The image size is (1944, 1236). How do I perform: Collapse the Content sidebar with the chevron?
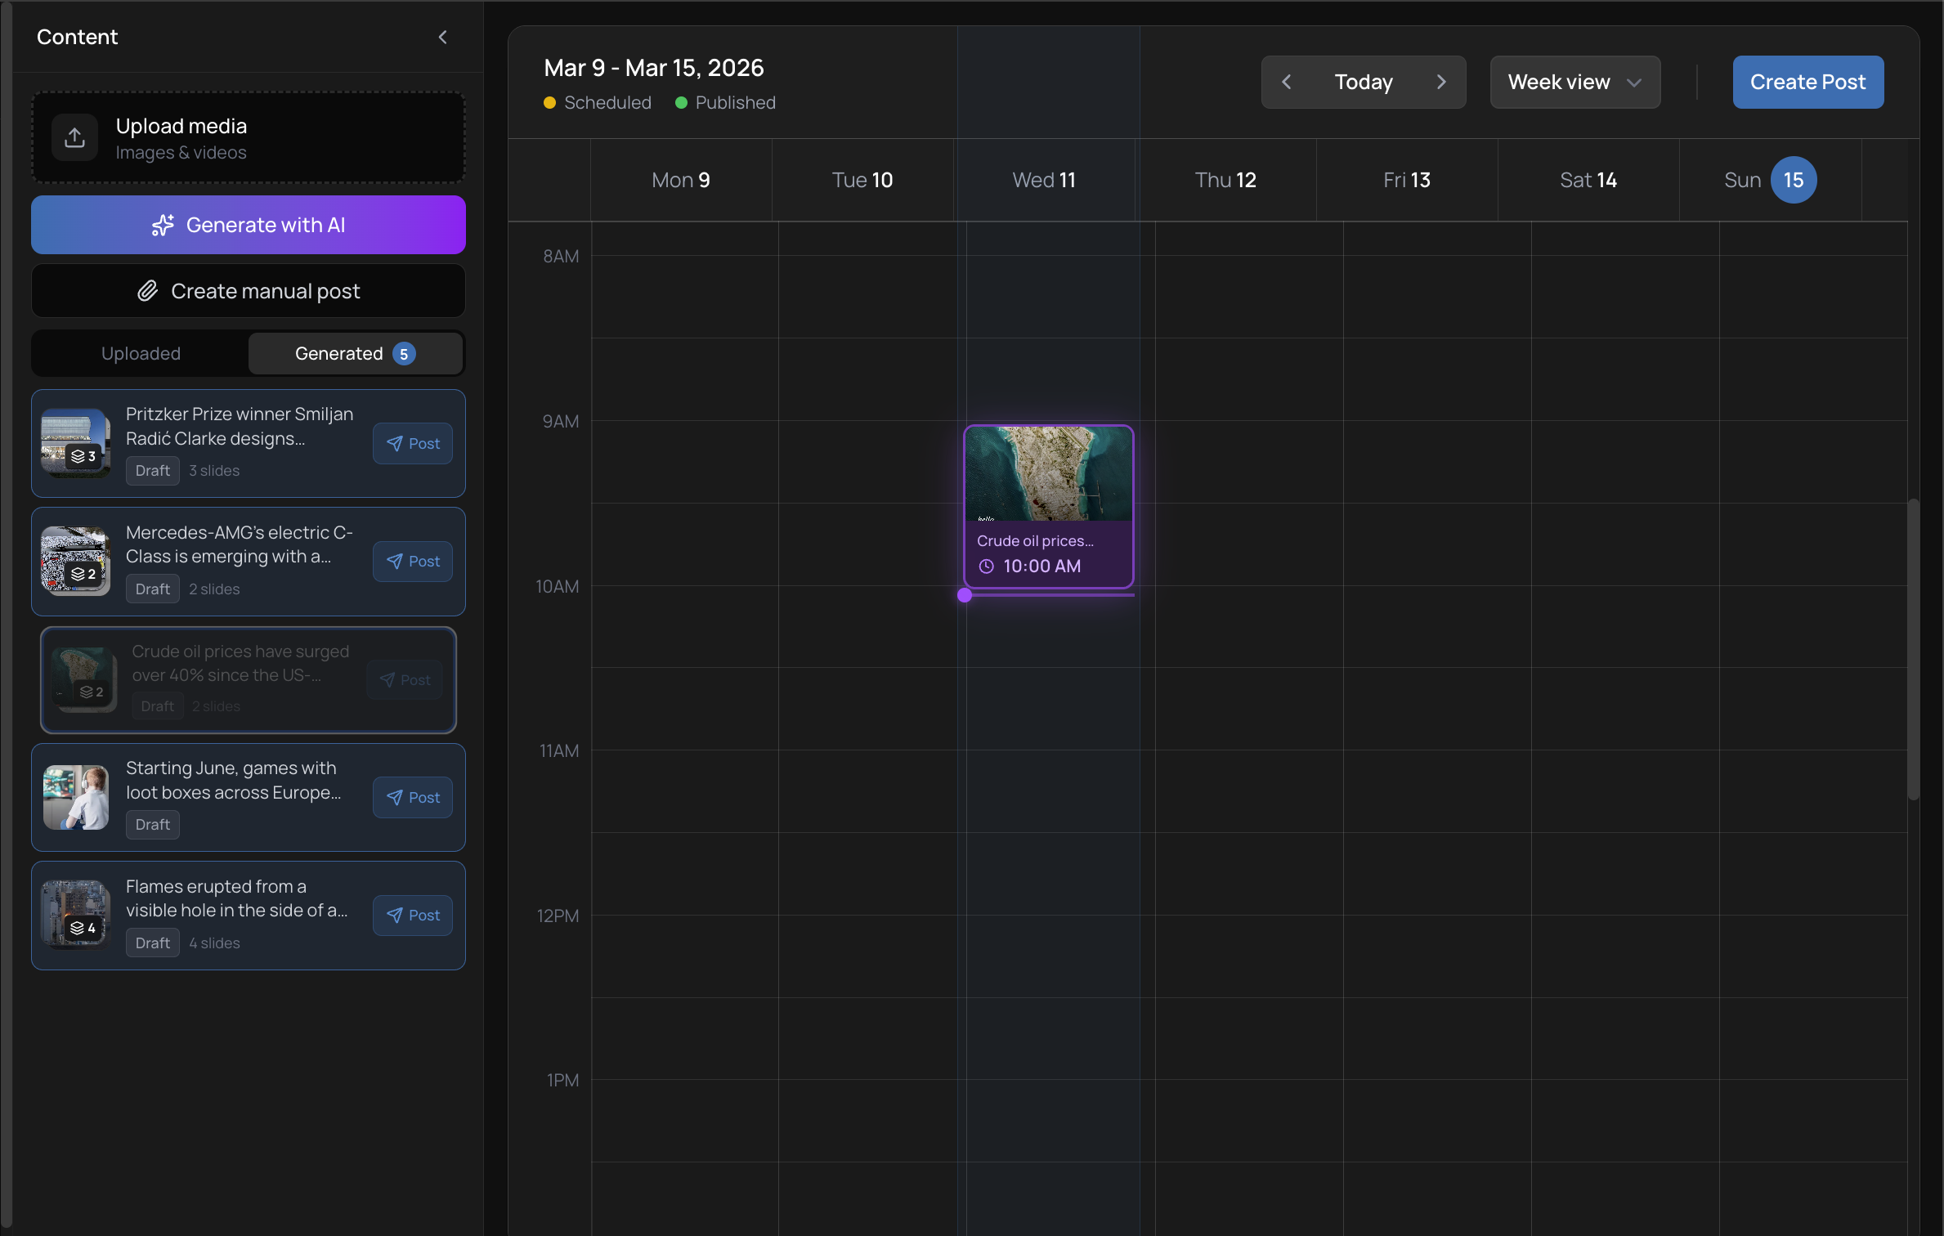pyautogui.click(x=443, y=37)
